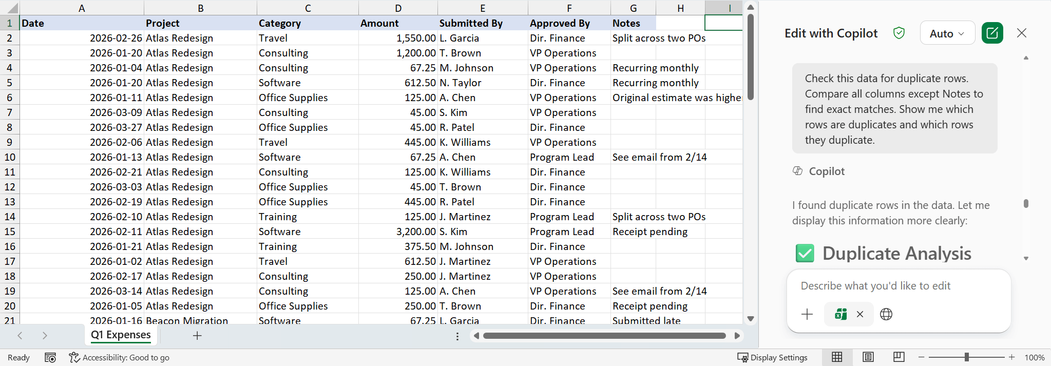Select the 'N. Taylor' cell
Image resolution: width=1051 pixels, height=366 pixels.
pos(483,83)
